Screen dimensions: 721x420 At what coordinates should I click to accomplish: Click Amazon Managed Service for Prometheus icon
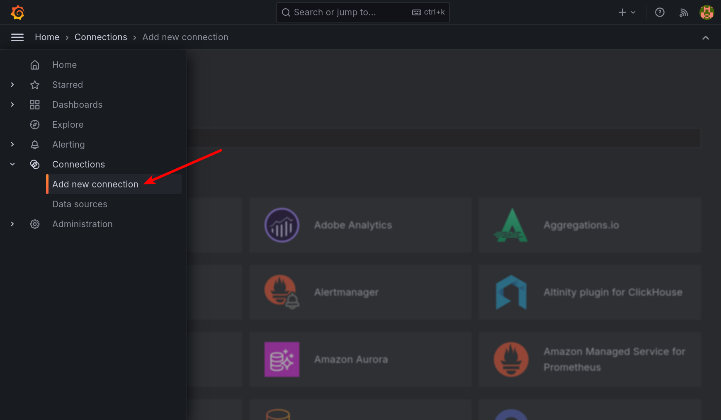[511, 359]
